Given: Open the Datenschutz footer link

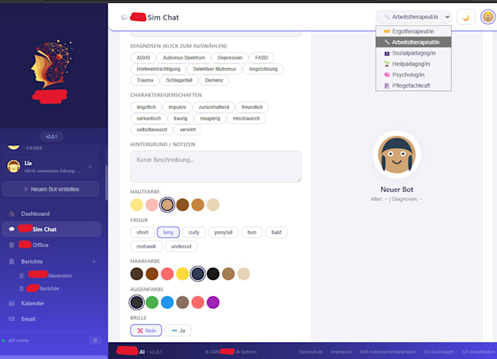Looking at the screenshot, I should pos(311,352).
